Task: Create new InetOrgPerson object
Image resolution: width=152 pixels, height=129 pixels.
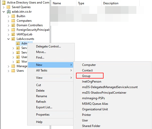Action: tap(112, 82)
